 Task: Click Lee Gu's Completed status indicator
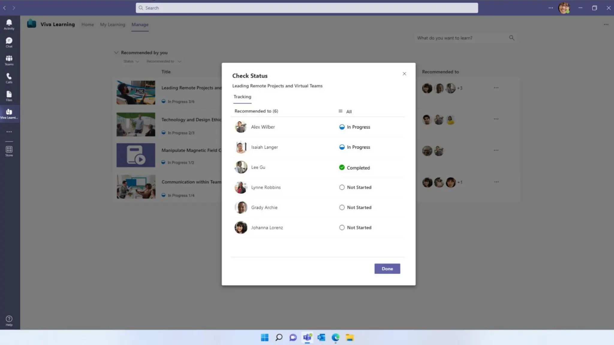click(342, 167)
